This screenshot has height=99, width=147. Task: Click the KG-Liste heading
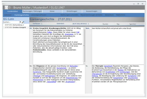(9, 19)
